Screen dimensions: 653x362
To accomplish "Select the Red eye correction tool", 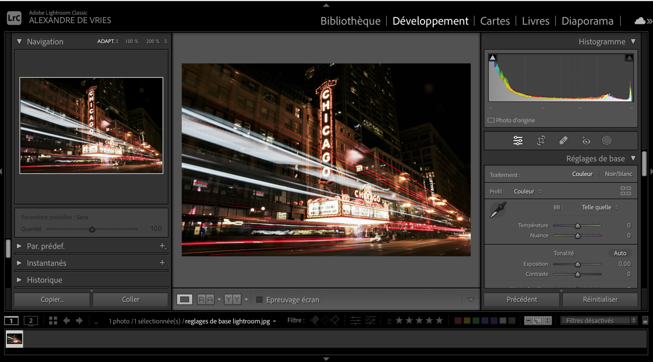I will 586,140.
